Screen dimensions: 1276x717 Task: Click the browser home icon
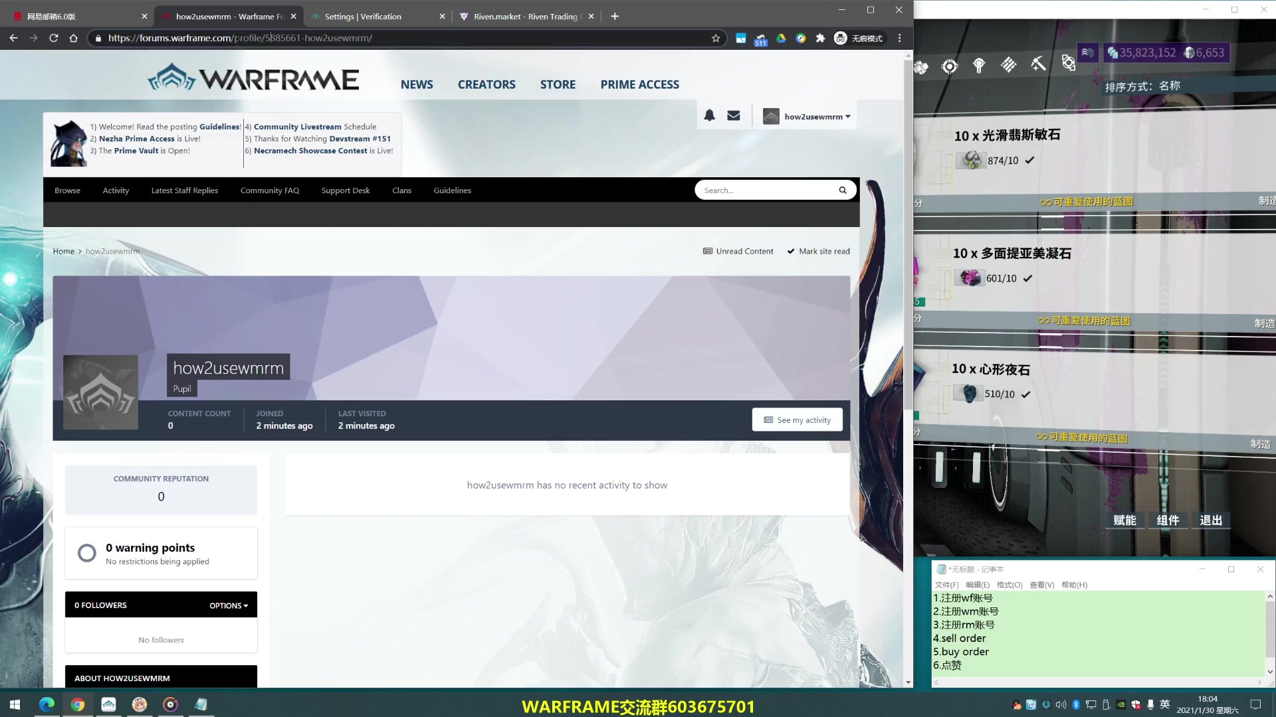74,38
